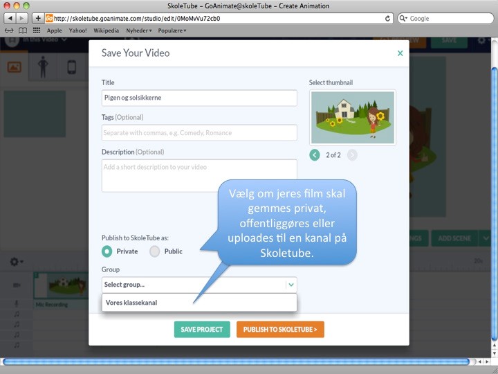
Task: Select the Public radio option
Action: [x=155, y=251]
